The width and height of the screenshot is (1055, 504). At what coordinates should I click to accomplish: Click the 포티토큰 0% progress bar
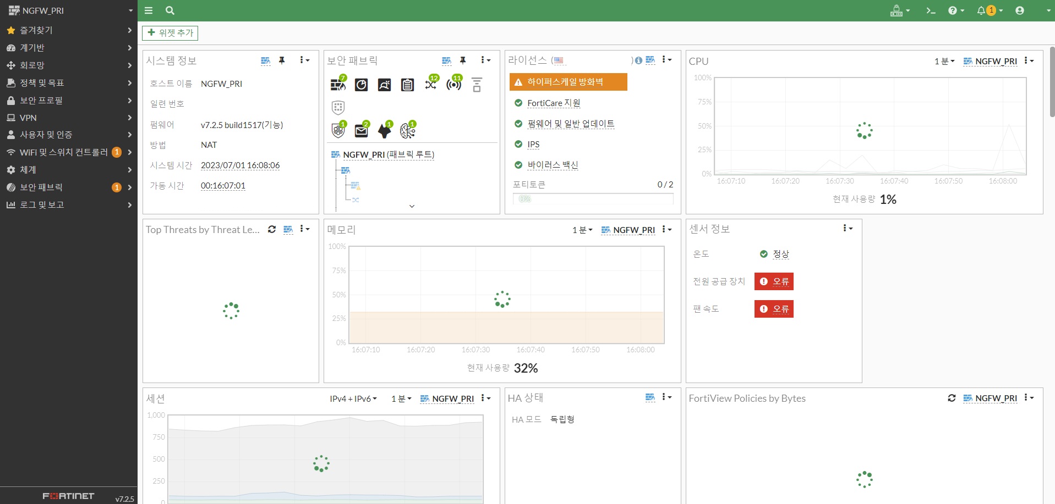coord(593,198)
